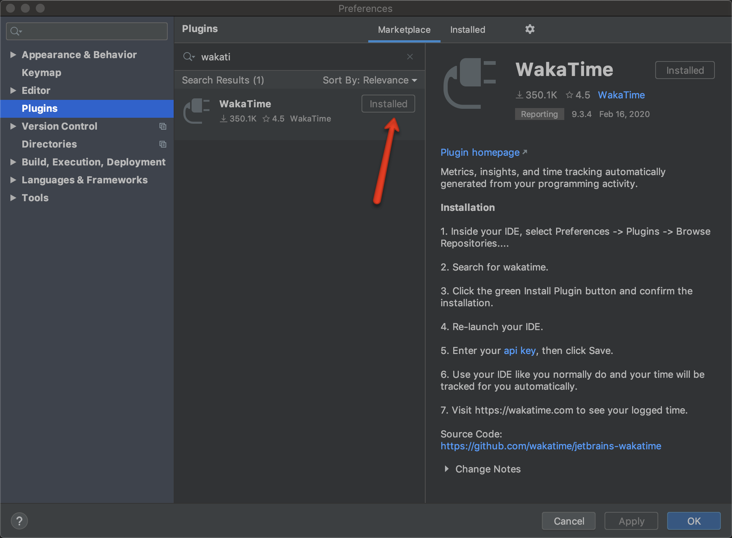Clear the wakati search with the X icon
Viewport: 732px width, 538px height.
[x=410, y=57]
